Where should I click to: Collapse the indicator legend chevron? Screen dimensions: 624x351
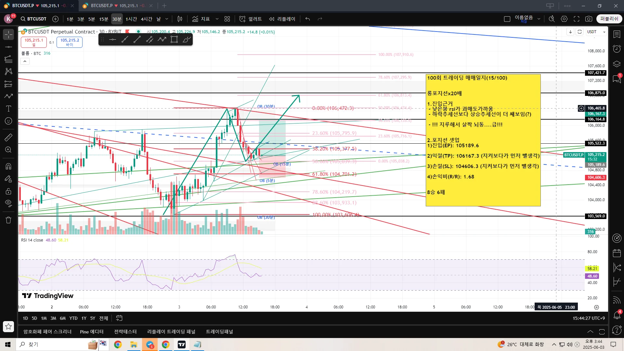(25, 61)
